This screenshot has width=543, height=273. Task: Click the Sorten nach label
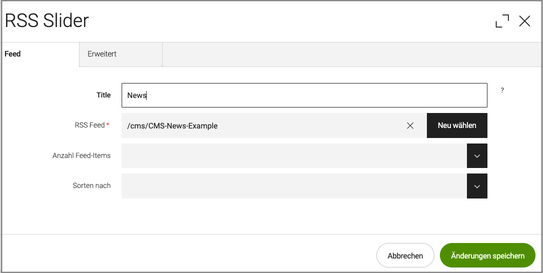[x=92, y=185]
